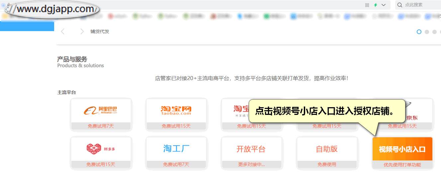The height and width of the screenshot is (174, 441).
Task: Click 免费使用 under 自助版
Action: 327,164
